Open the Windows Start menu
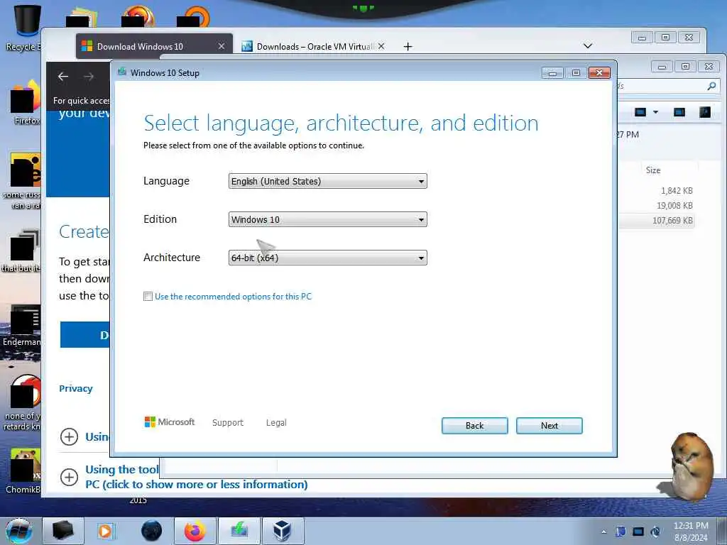This screenshot has height=545, width=727. 18,531
